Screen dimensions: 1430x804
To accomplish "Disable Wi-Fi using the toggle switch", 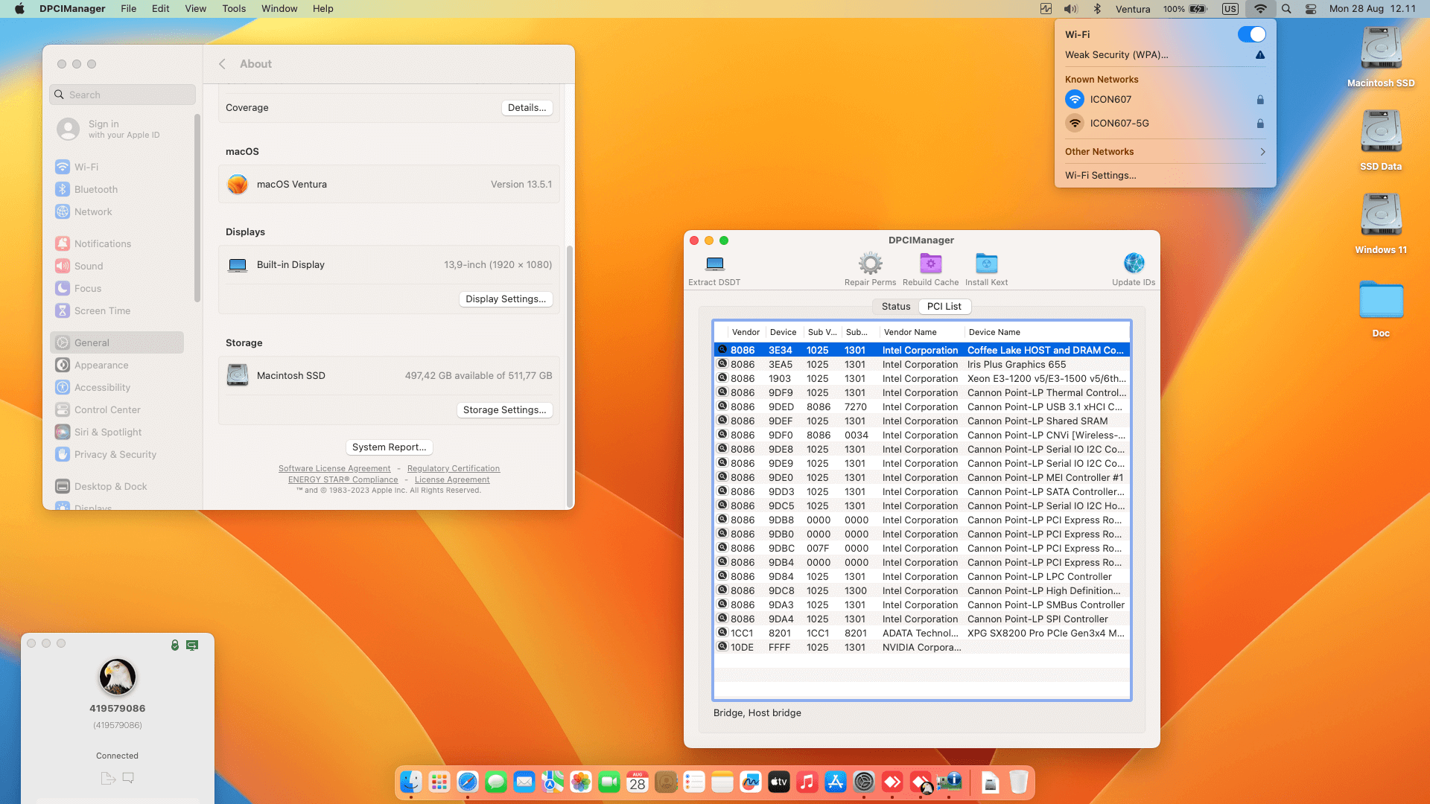I will click(x=1253, y=34).
